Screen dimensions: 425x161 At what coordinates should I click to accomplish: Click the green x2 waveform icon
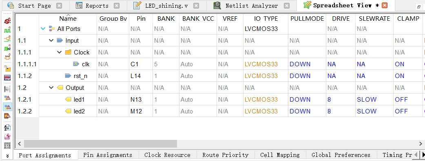click(x=7, y=48)
